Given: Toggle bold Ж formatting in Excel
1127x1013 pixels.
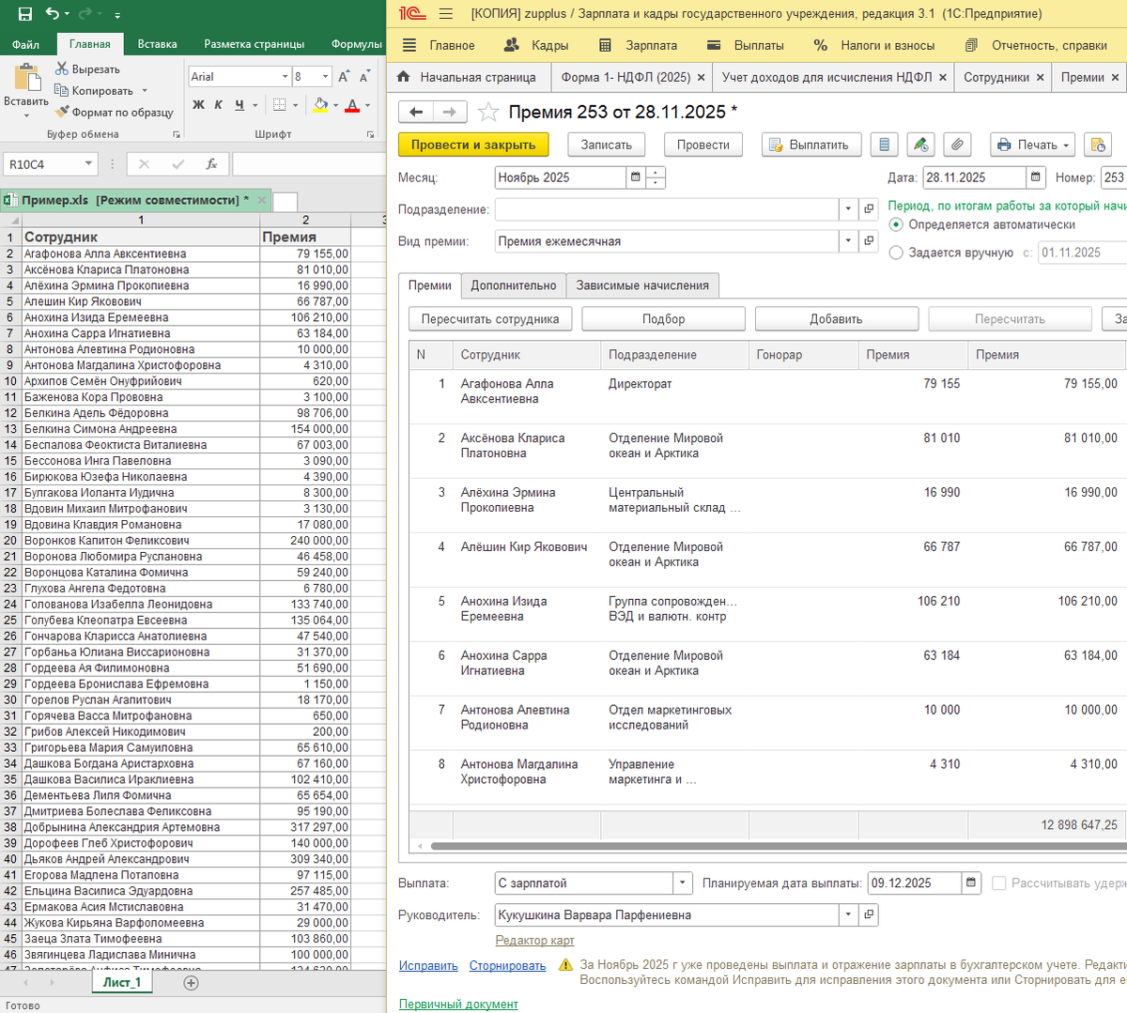Looking at the screenshot, I should coord(198,105).
